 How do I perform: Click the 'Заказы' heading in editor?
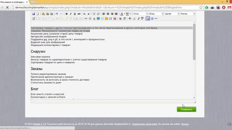click(37, 69)
